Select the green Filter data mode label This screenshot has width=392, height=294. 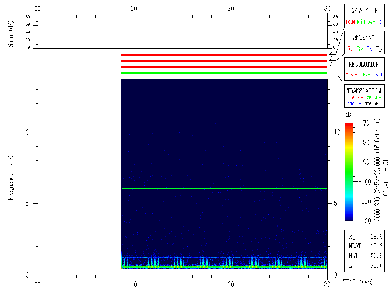pyautogui.click(x=366, y=22)
